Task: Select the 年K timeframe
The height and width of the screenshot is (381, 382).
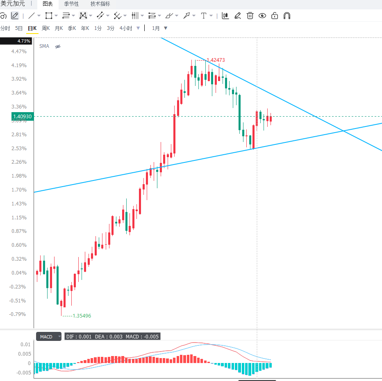Action: click(x=85, y=28)
